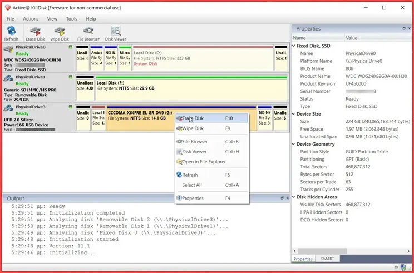Click the Erase Disk toolbar icon

click(x=35, y=33)
